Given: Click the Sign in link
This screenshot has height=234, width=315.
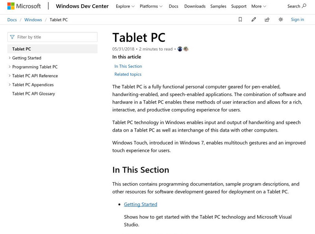Looking at the screenshot, I should click(297, 19).
